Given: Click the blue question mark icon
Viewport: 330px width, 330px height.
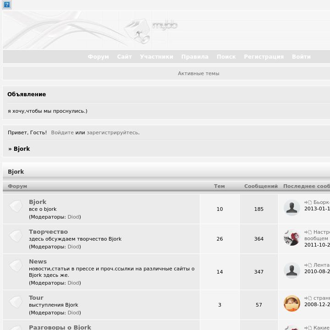Looking at the screenshot, I should (x=7, y=5).
